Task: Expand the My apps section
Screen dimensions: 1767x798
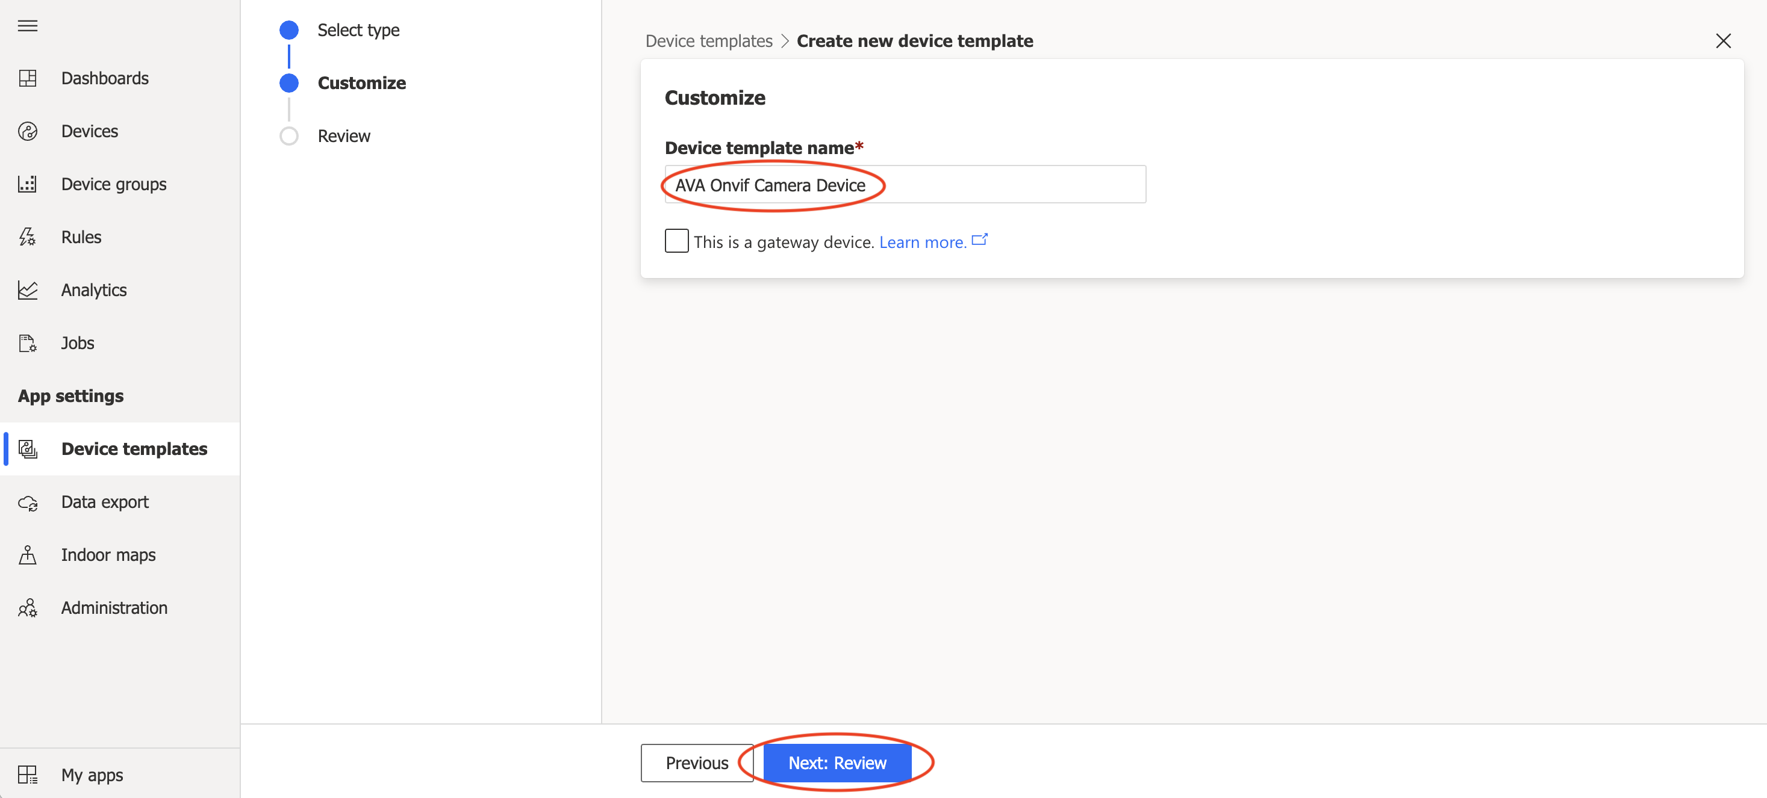Action: tap(92, 775)
